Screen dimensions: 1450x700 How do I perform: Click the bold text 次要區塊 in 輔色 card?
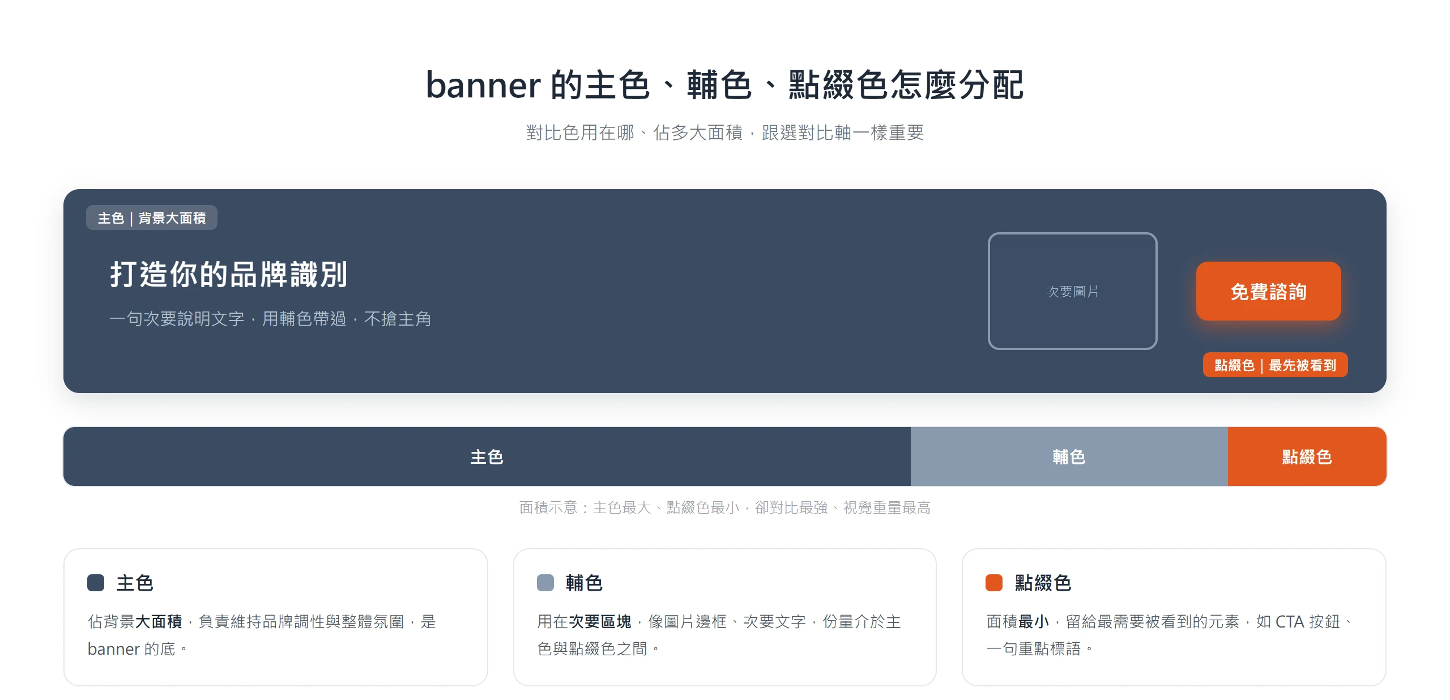(600, 621)
